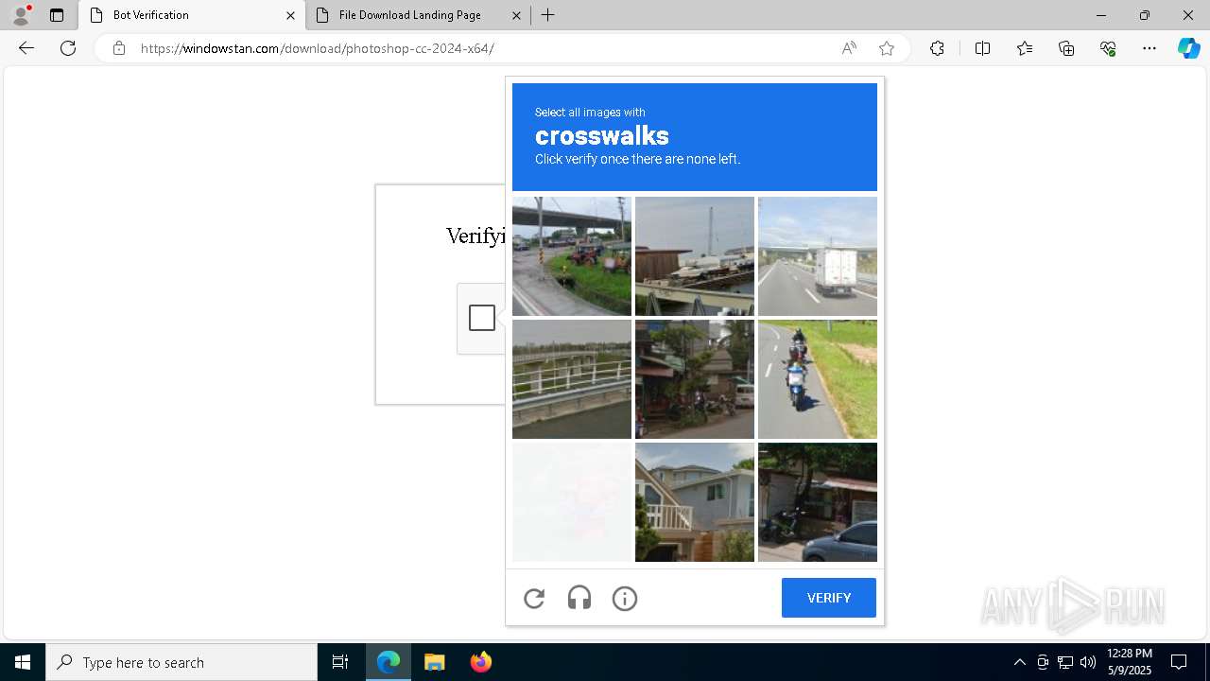Add this page to favorites star
This screenshot has width=1210, height=681.
click(887, 48)
